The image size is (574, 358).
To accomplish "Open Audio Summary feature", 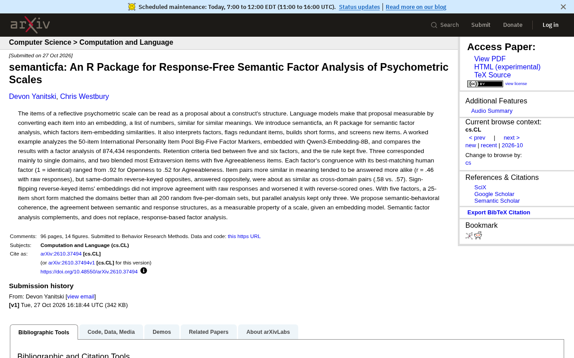I will [491, 111].
